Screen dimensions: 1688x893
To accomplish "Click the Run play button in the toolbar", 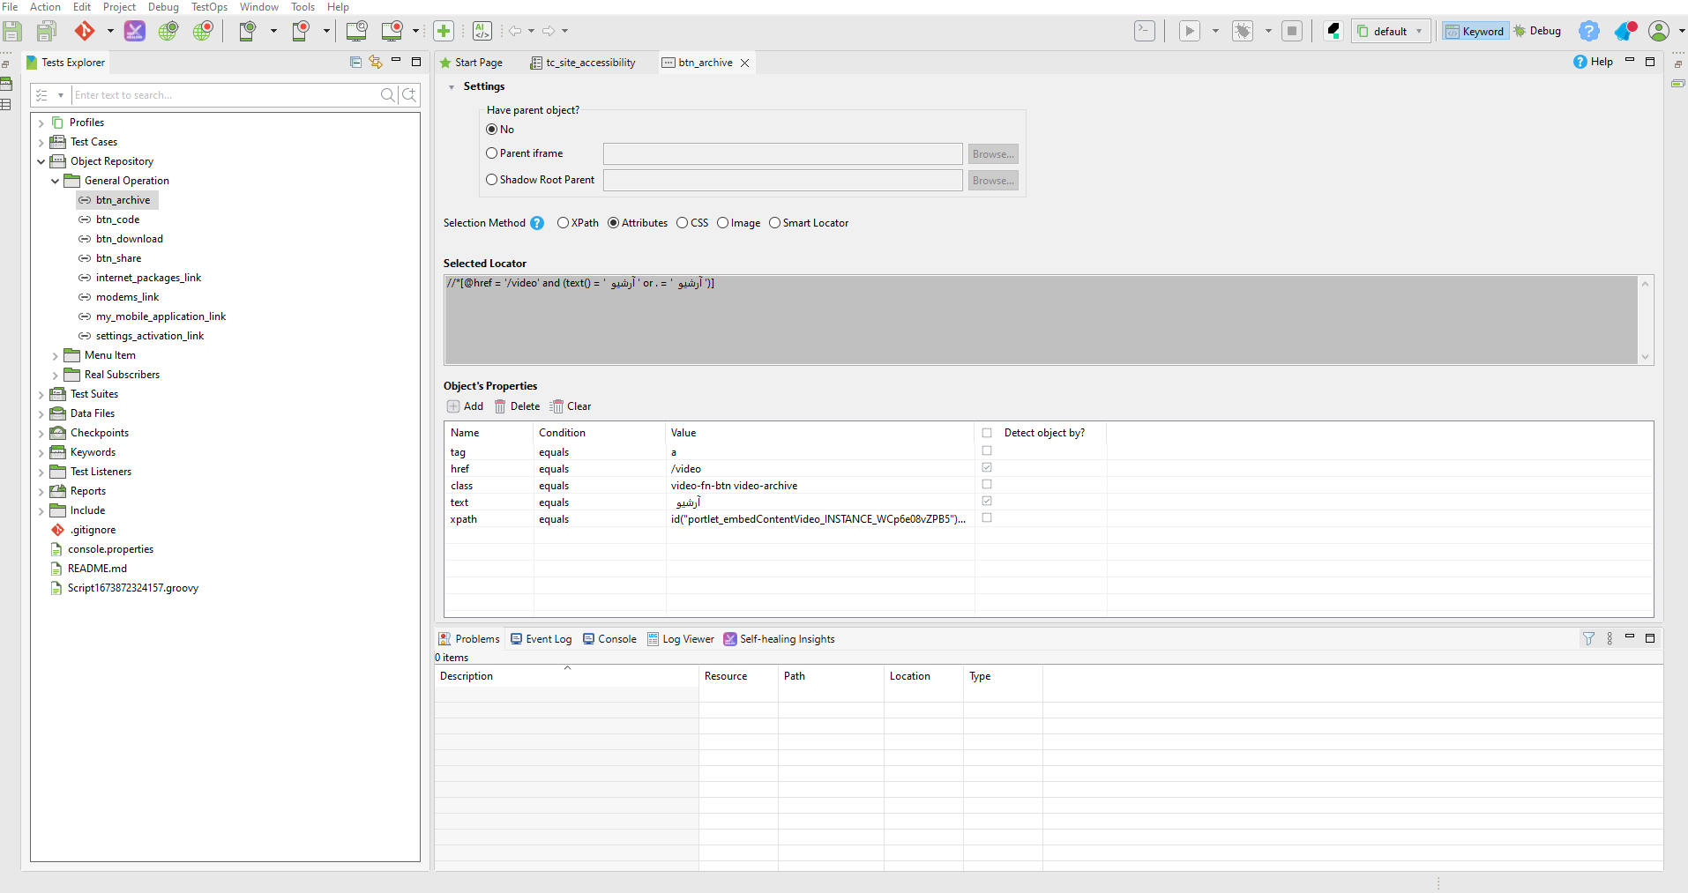I will click(1190, 31).
